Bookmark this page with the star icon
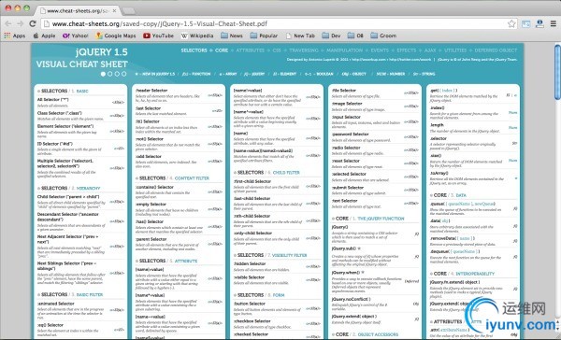Image resolution: width=561 pixels, height=340 pixels. click(x=511, y=23)
